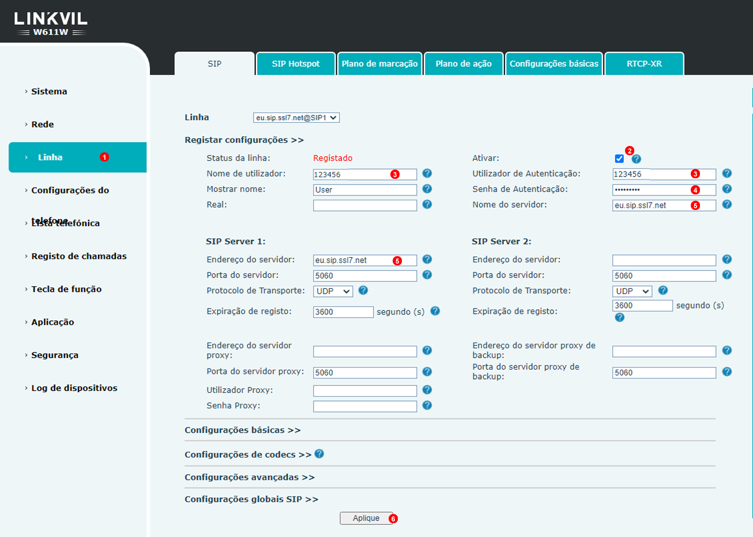Click help icon beside Senha Proxy field

(x=427, y=405)
